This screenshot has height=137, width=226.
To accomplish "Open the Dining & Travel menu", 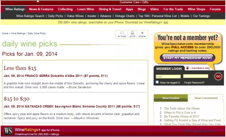I will pyautogui.click(x=110, y=9).
